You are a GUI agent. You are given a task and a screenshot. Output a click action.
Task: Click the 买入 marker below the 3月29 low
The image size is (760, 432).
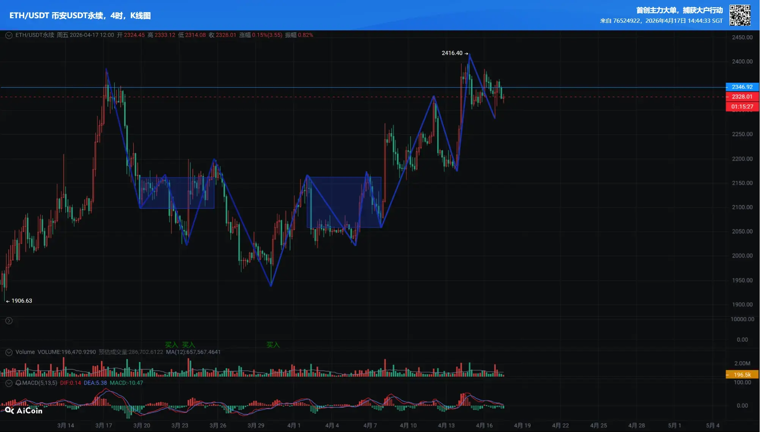click(273, 345)
